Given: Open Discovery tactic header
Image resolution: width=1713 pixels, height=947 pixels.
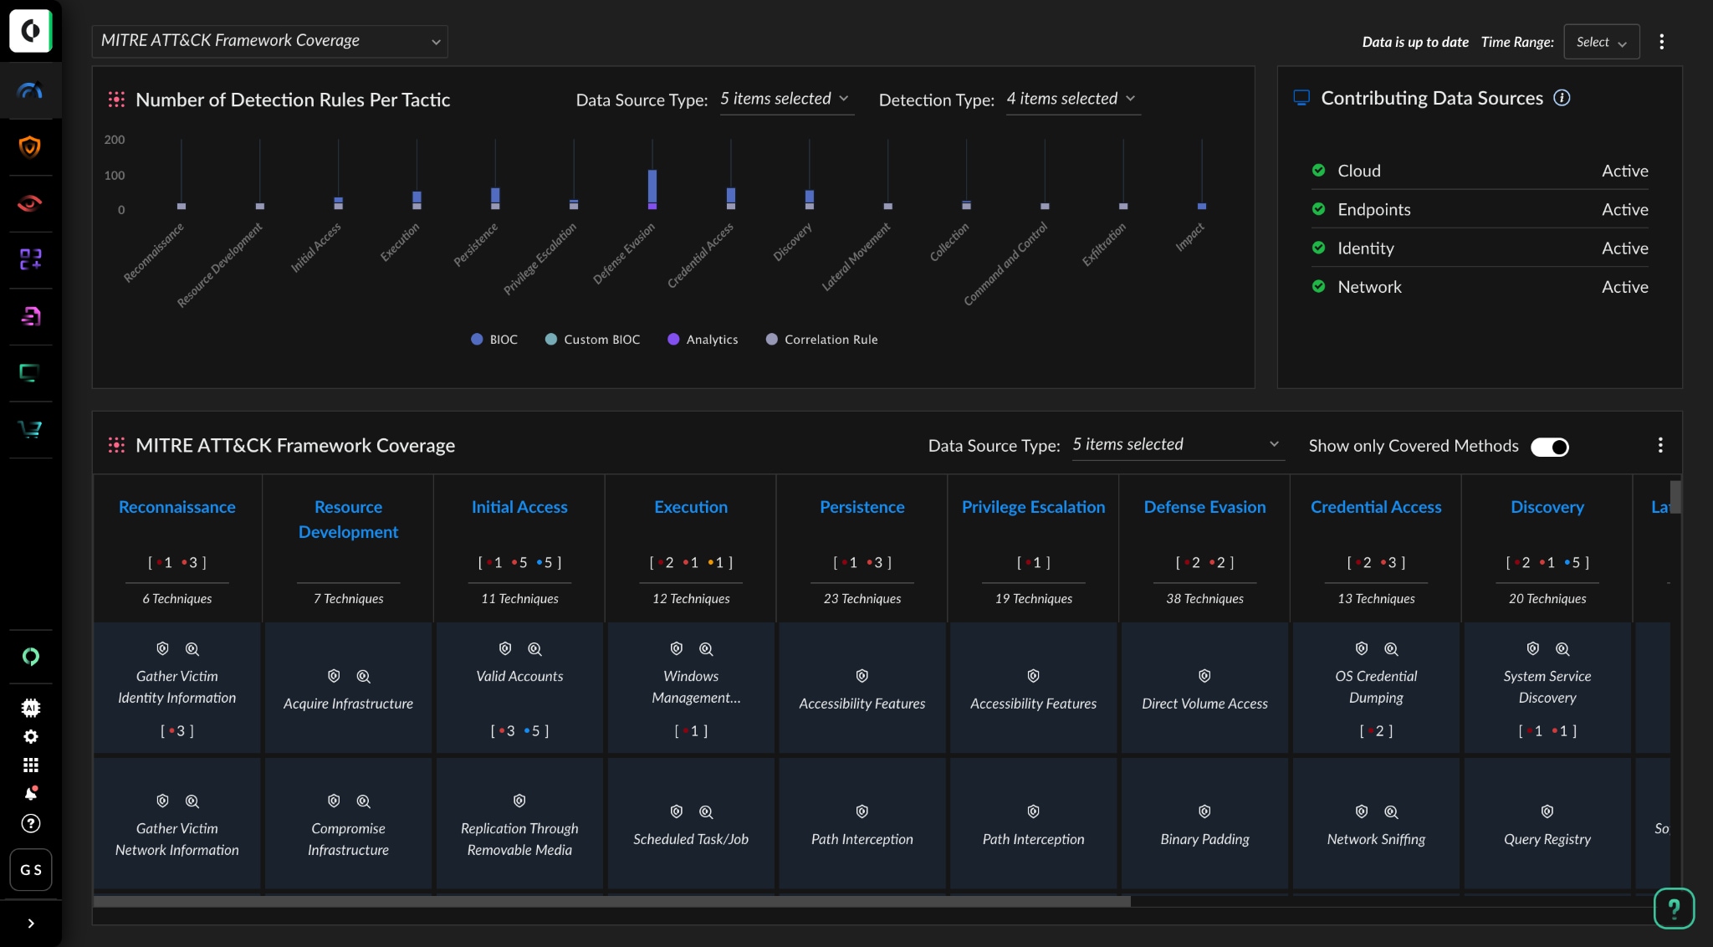Looking at the screenshot, I should click(1547, 508).
